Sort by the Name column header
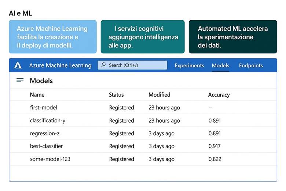The width and height of the screenshot is (286, 191). [x=37, y=95]
